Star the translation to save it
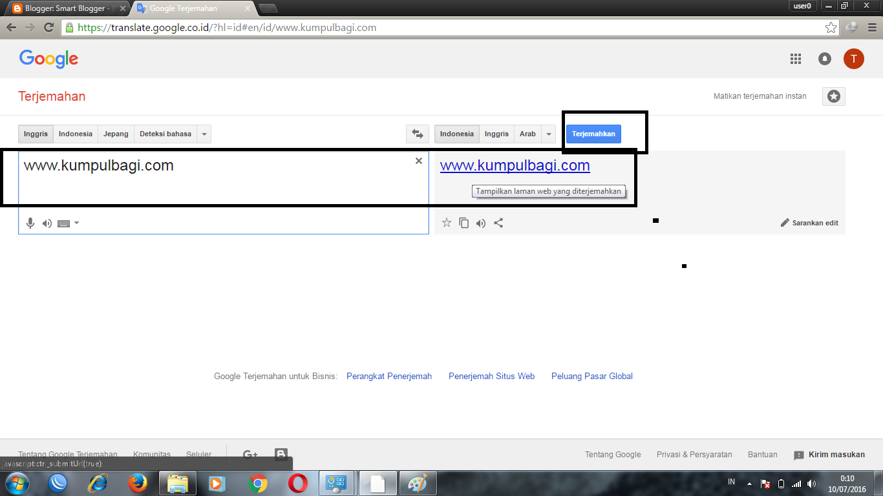 point(446,223)
